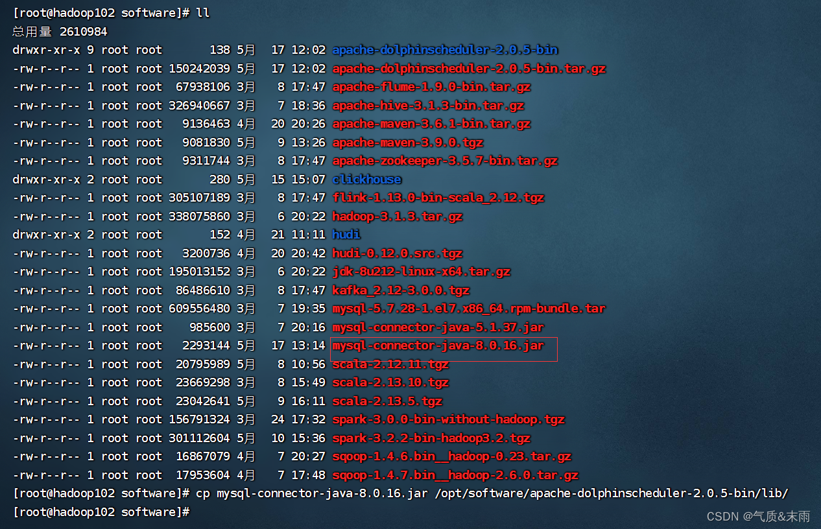
Task: Click apache-flume-1.9.0-bin.tar.gz file name
Action: tap(431, 87)
